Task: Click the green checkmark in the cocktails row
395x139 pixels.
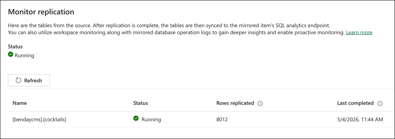Action: tap(136, 118)
